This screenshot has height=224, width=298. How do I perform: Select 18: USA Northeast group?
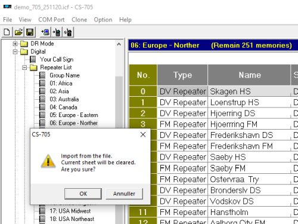72,219
